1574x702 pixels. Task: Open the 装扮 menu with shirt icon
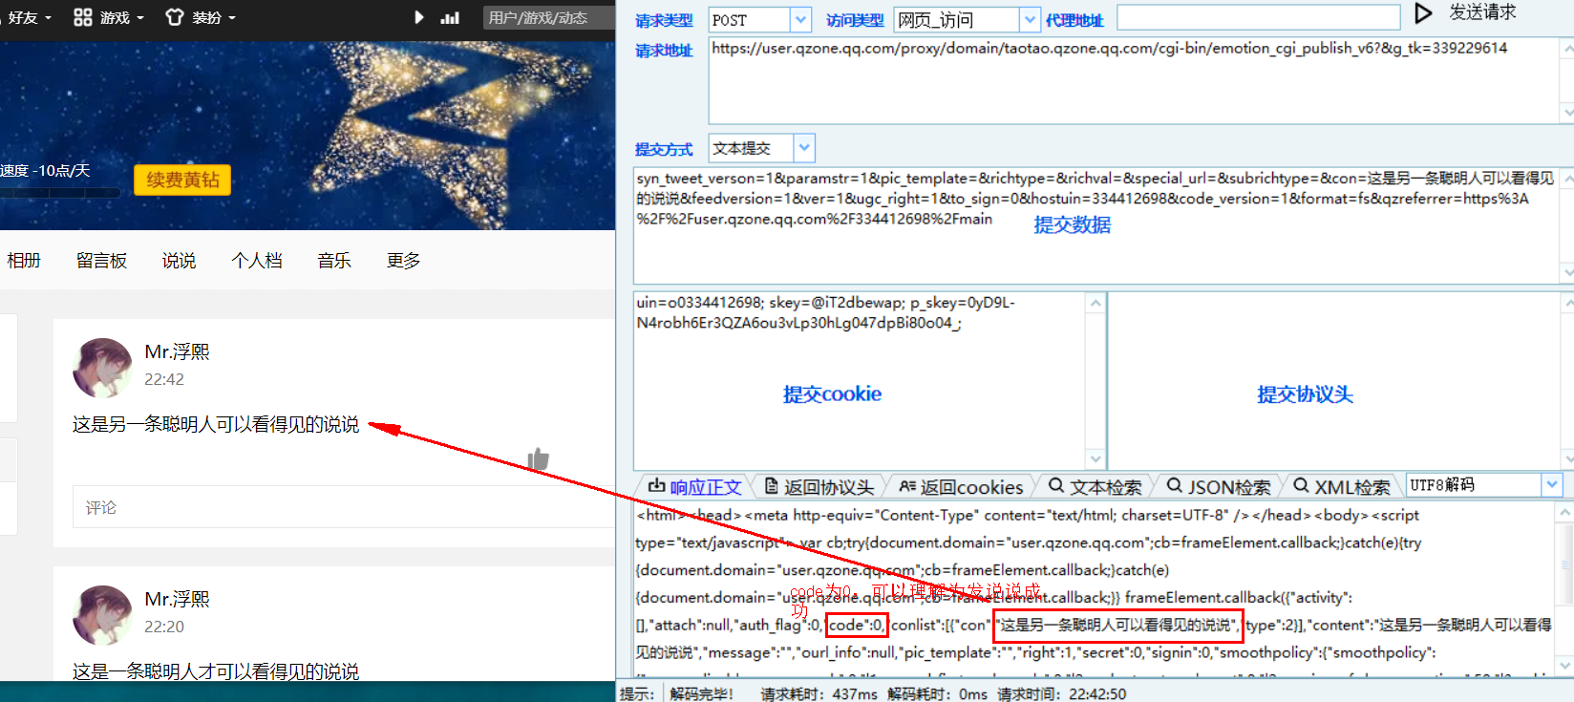(x=201, y=17)
